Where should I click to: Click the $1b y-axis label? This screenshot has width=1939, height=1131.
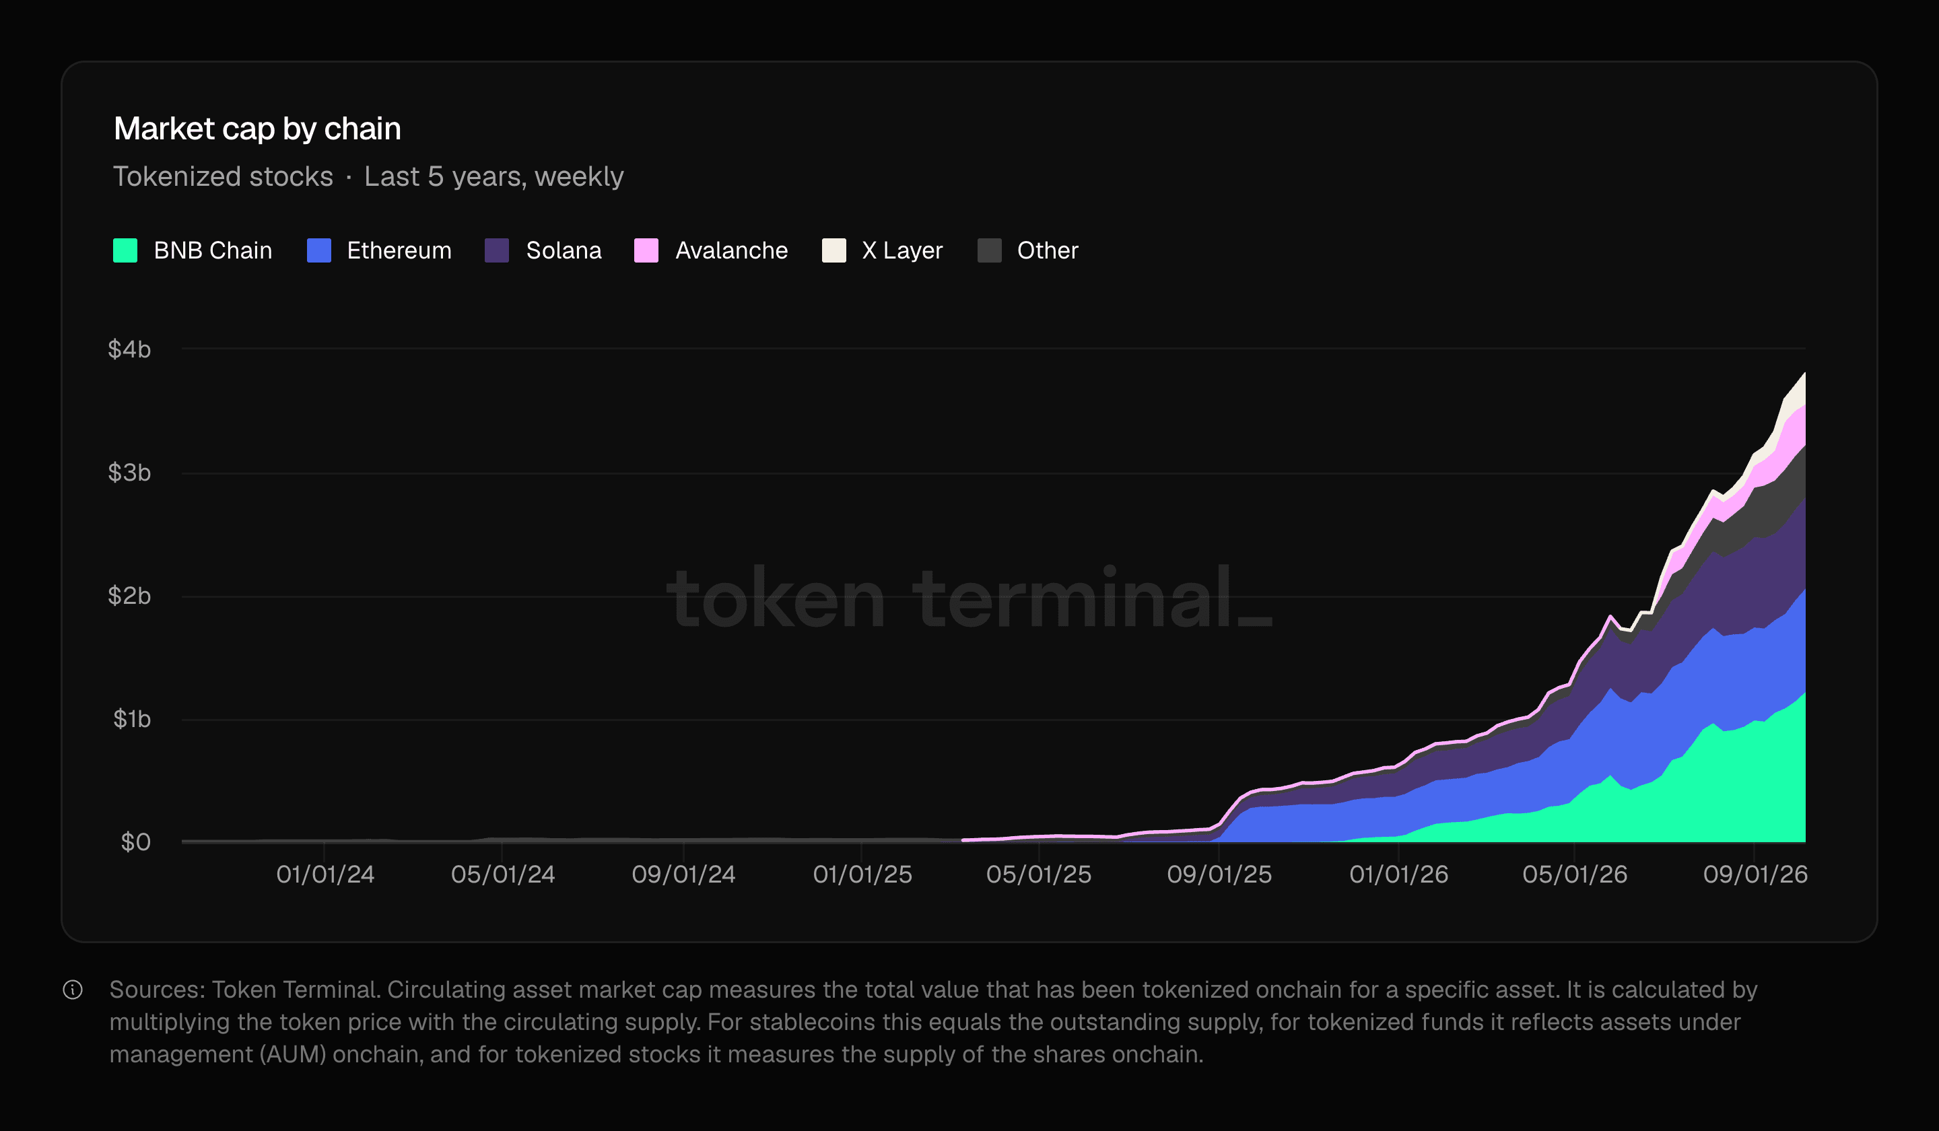point(131,718)
